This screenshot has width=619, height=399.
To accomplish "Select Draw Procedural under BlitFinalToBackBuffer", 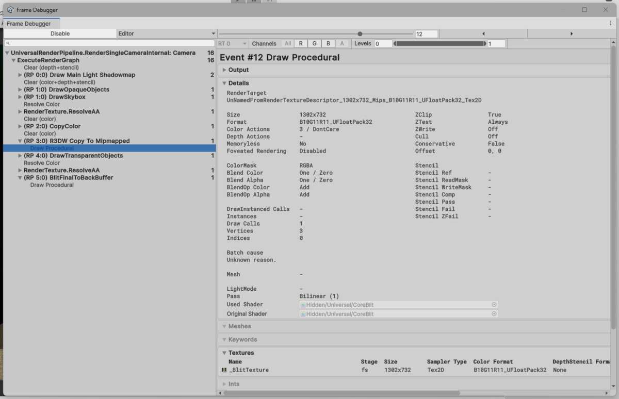I will [x=109, y=185].
